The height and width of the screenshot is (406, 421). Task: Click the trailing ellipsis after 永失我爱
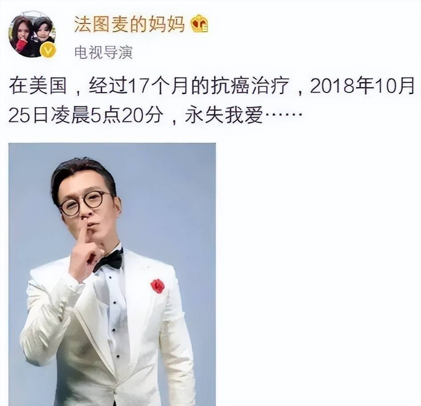(283, 116)
